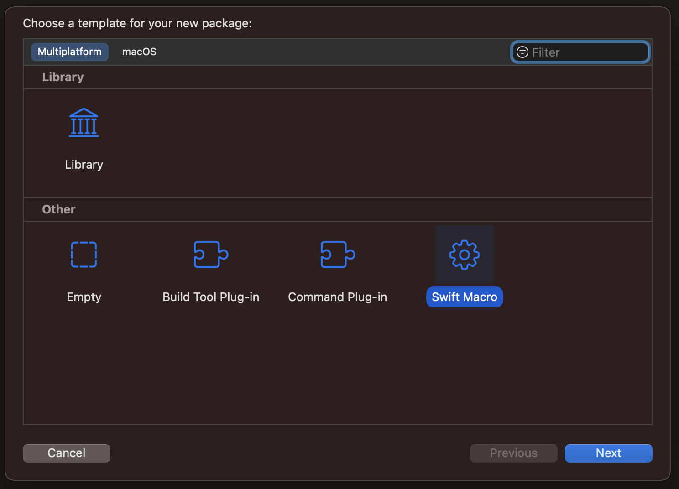The width and height of the screenshot is (679, 489).
Task: Pick the Build Tool Plug-in puzzle icon
Action: [211, 255]
